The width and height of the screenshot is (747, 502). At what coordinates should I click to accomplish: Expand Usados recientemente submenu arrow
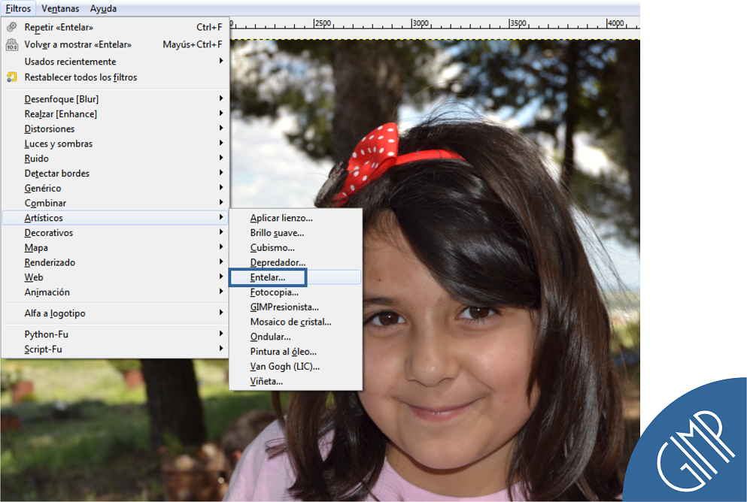221,61
